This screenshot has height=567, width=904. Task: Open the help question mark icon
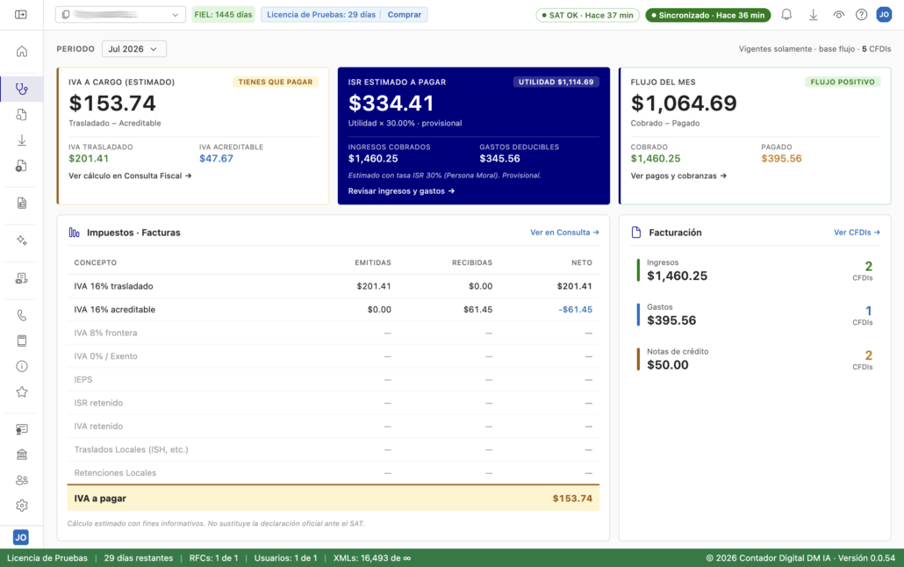[x=861, y=15]
